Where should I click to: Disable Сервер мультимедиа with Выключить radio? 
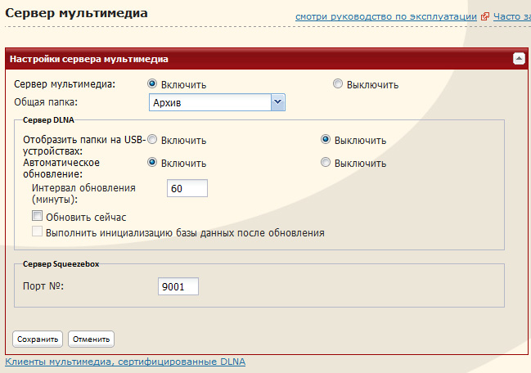point(338,84)
